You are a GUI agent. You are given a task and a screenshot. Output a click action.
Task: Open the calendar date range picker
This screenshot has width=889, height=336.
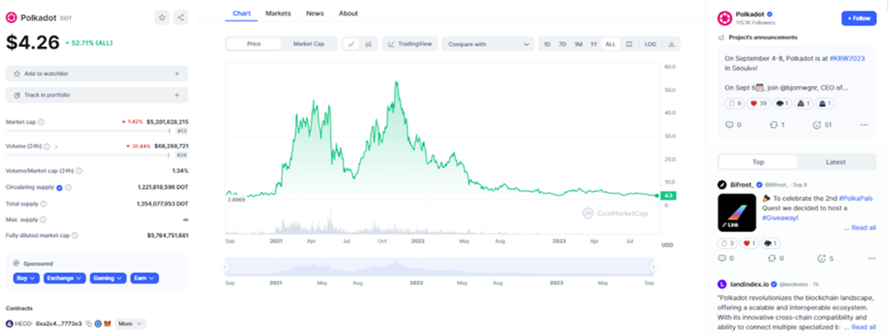click(x=629, y=44)
